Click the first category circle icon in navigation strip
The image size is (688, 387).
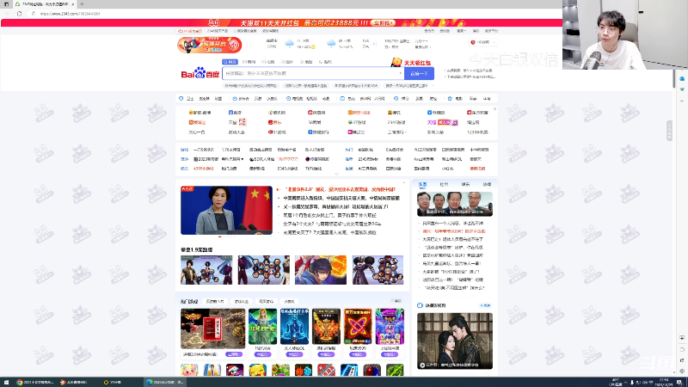pos(181,99)
